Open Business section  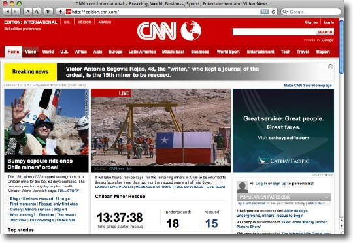[200, 52]
